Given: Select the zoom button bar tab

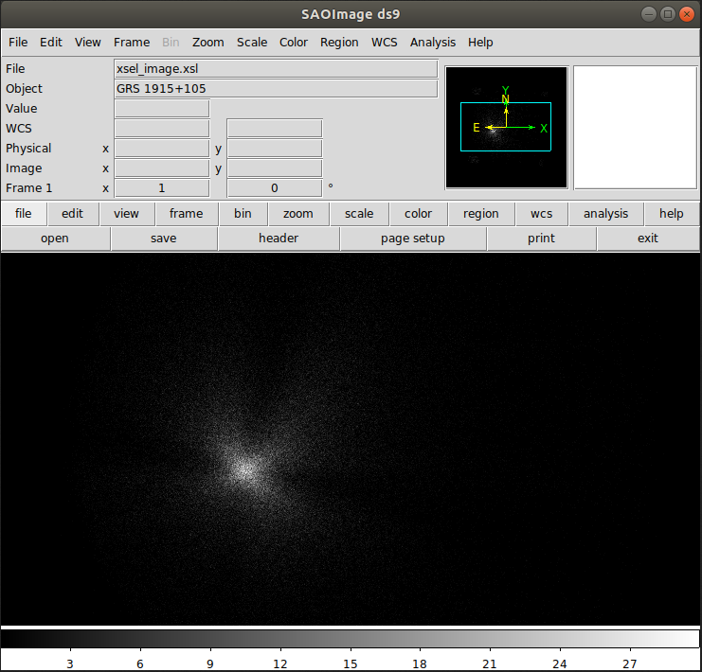Looking at the screenshot, I should (298, 214).
